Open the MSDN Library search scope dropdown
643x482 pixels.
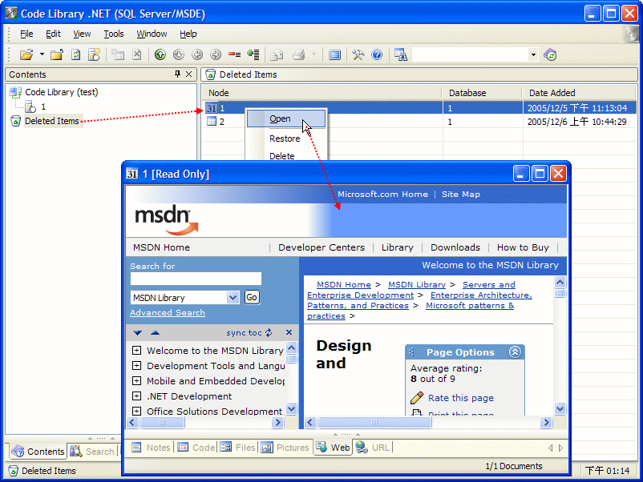pos(233,298)
